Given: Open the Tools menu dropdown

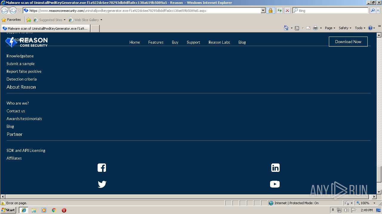Looking at the screenshot, I should tap(360, 28).
